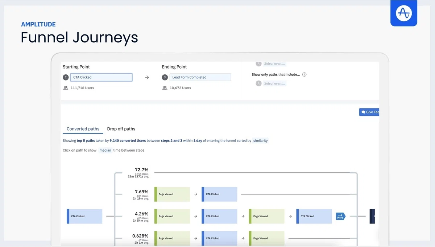The width and height of the screenshot is (435, 247).
Task: Open the similarity sort dropdown
Action: 260,141
